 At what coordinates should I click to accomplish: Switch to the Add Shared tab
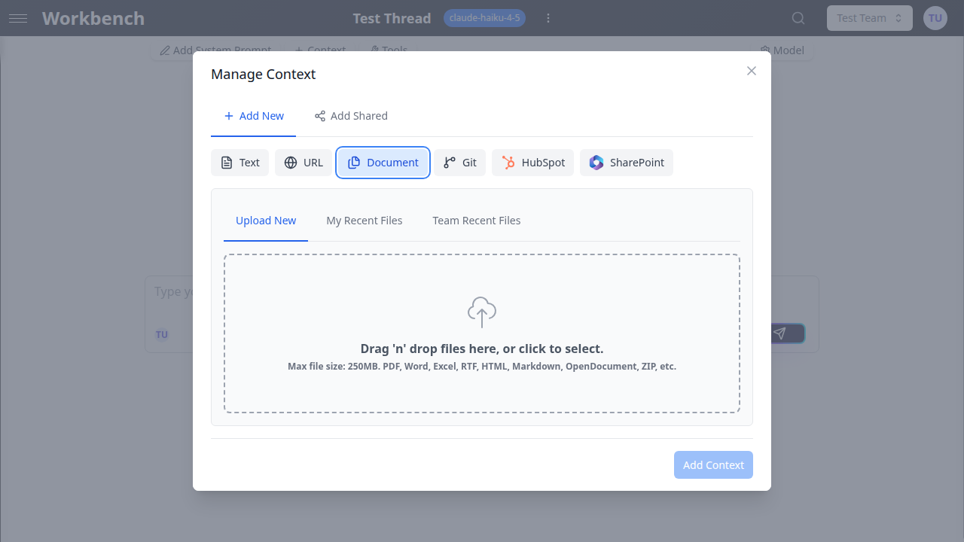click(351, 116)
